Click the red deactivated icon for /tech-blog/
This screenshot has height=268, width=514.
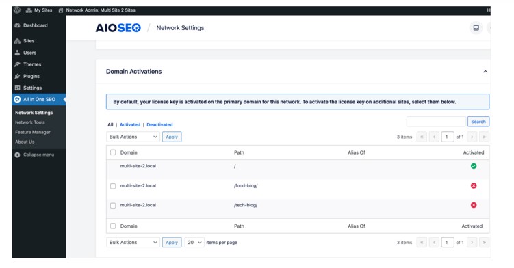pos(474,205)
